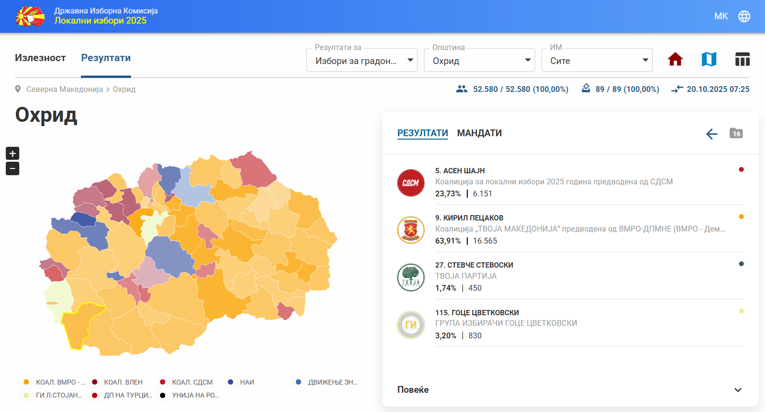Toggle КОАЛ. ВМРО legend item
The image size is (765, 412).
coord(54,382)
